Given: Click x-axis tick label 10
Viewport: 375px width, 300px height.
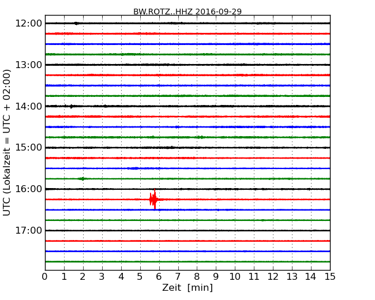Looking at the screenshot, I should 235,277.
